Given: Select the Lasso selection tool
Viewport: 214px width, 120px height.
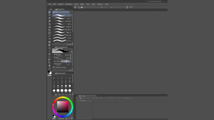Looking at the screenshot, I should click(49, 36).
